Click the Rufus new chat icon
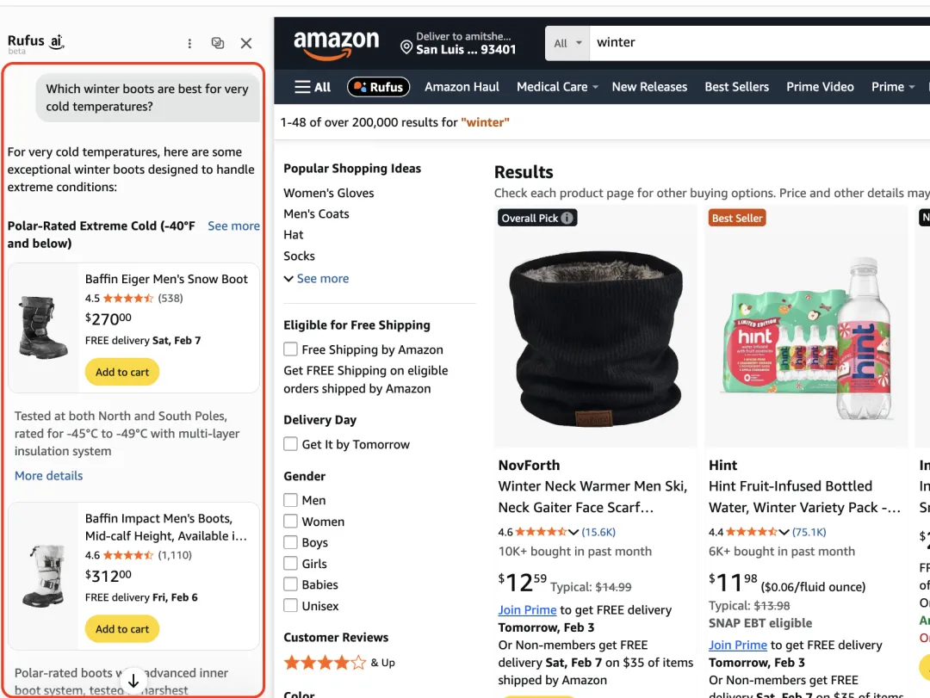Viewport: 930px width, 698px height. tap(218, 43)
